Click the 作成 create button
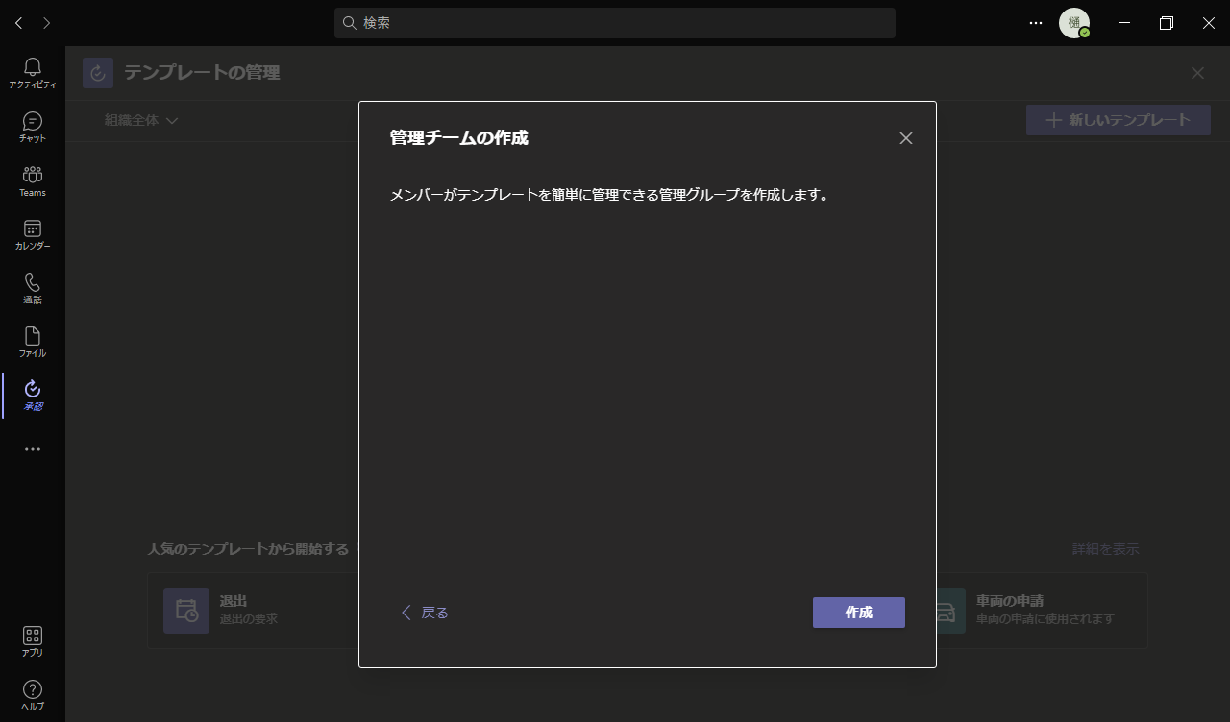The width and height of the screenshot is (1230, 722). coord(859,613)
